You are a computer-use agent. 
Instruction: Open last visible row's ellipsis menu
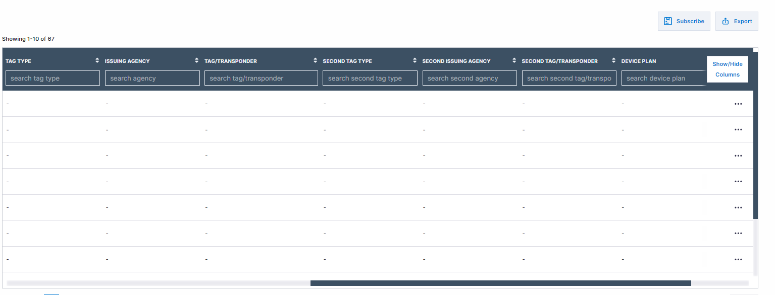738,259
